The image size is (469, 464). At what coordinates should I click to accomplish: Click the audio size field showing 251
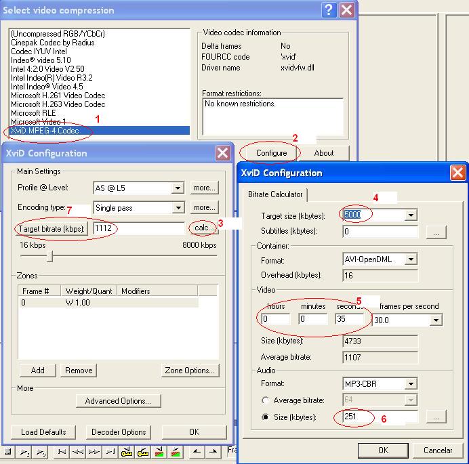[x=380, y=417]
